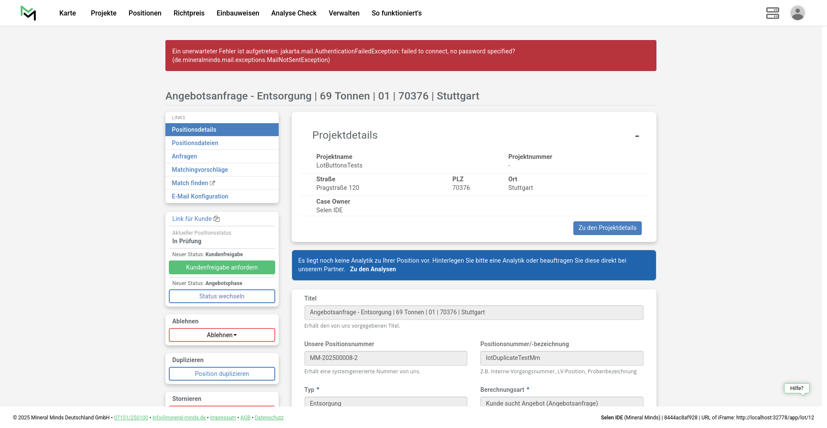This screenshot has height=428, width=827.
Task: Open the user profile avatar
Action: [x=797, y=13]
